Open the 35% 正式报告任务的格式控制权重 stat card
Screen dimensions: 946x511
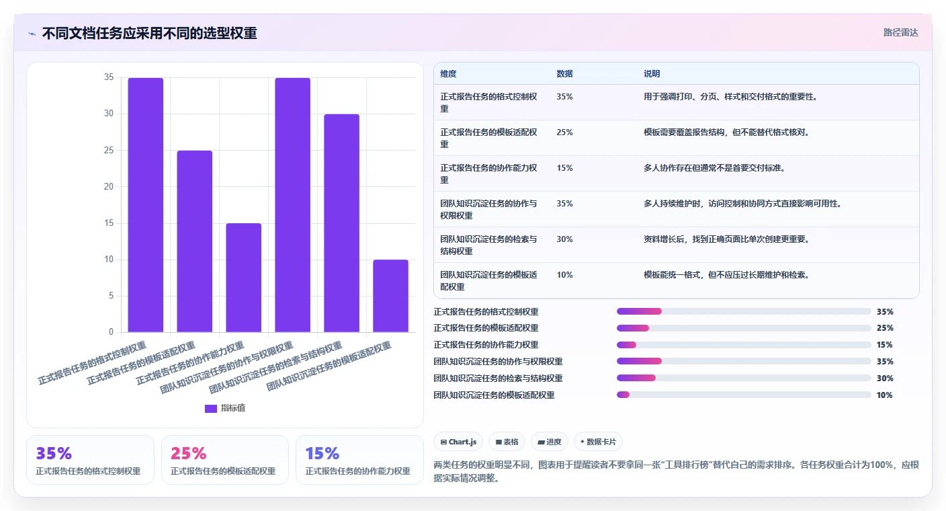[90, 460]
